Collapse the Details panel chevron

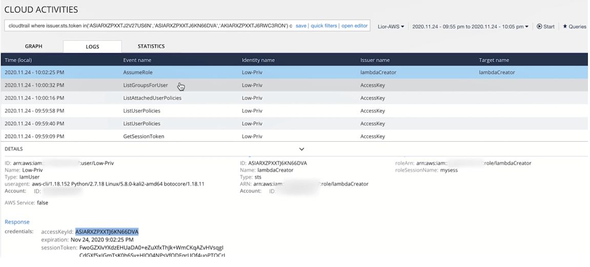[x=301, y=149]
